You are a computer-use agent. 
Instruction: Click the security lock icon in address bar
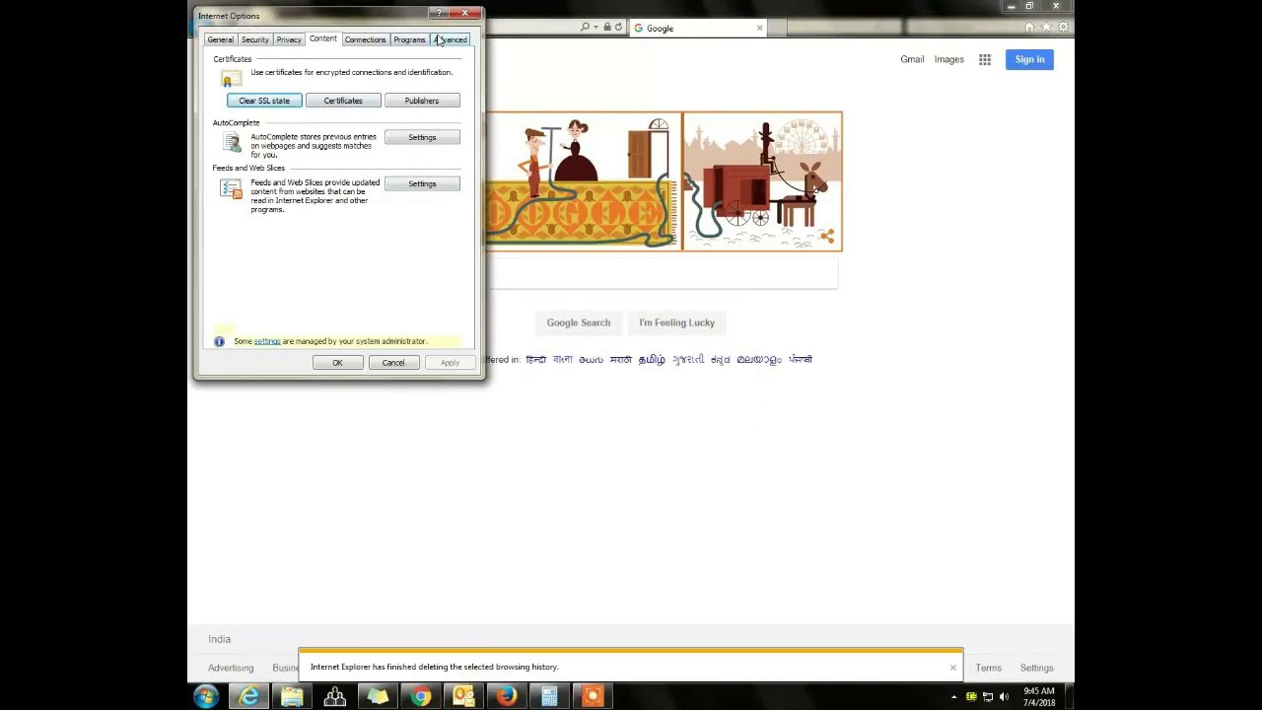606,28
